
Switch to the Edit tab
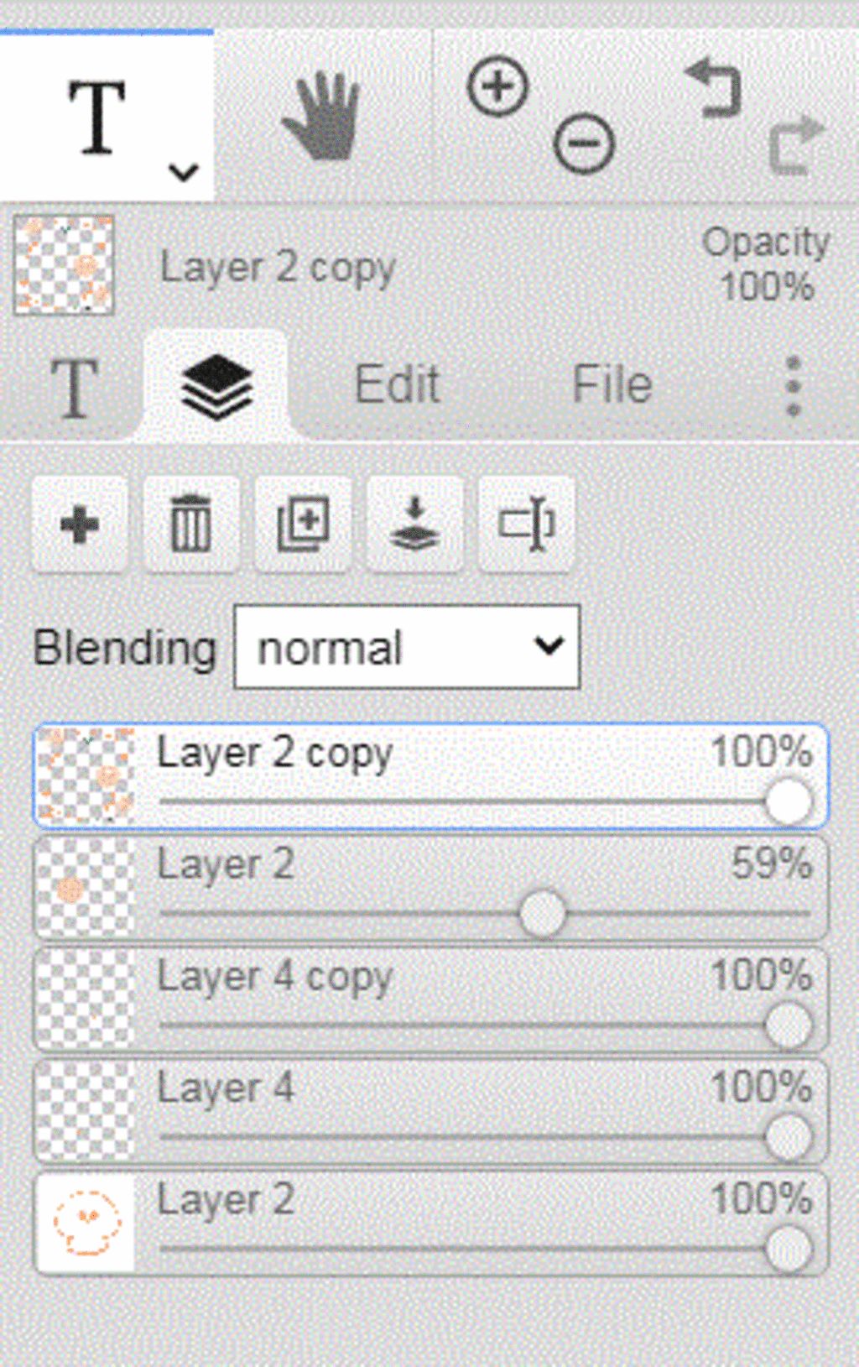(x=397, y=385)
